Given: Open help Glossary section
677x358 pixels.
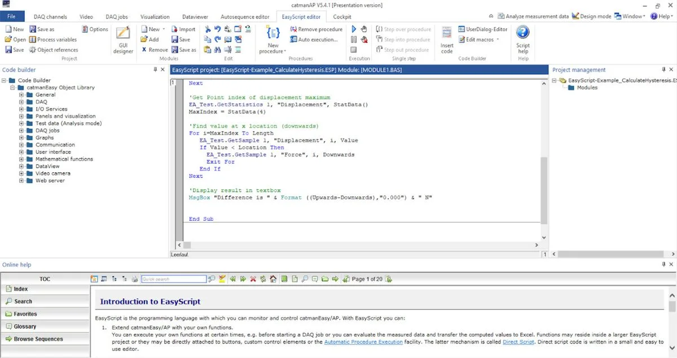Looking at the screenshot, I should pyautogui.click(x=45, y=326).
